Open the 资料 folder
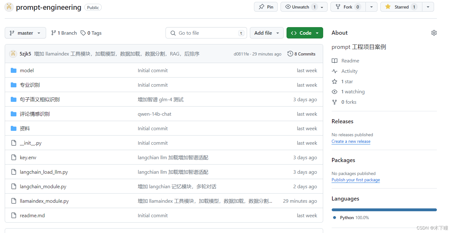Viewport: 453px width, 233px height. click(25, 128)
